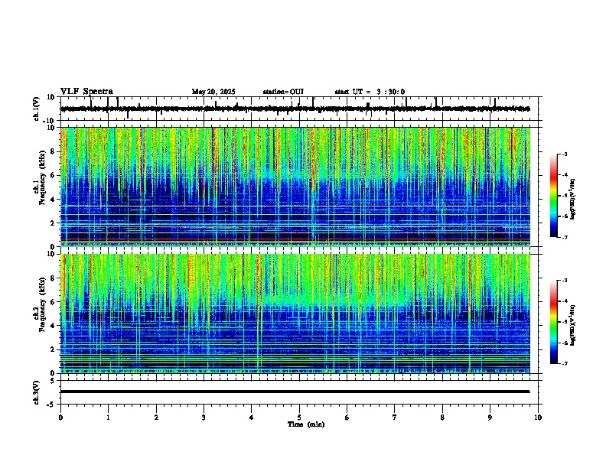The width and height of the screenshot is (606, 468).
Task: Click the "ch.1(V)" waveform axis label
Action: click(37, 109)
